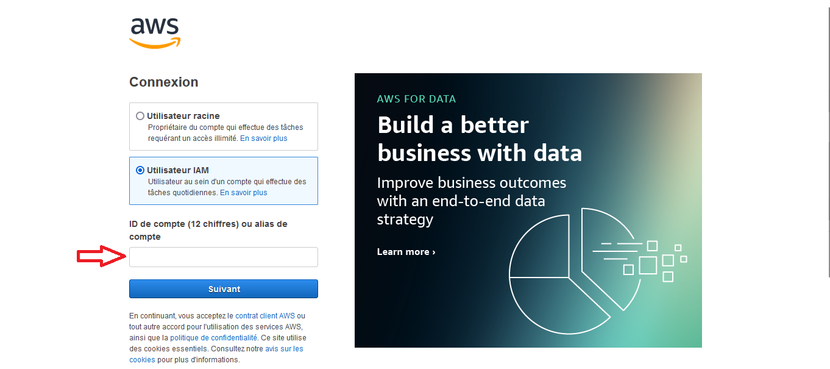Viewport: 830px width, 369px height.
Task: Click the Improve business outcomes subtitle
Action: (471, 201)
